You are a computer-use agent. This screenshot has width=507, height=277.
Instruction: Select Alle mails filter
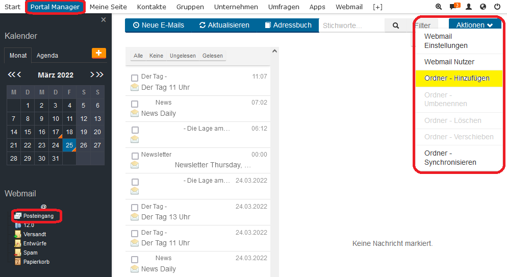138,56
